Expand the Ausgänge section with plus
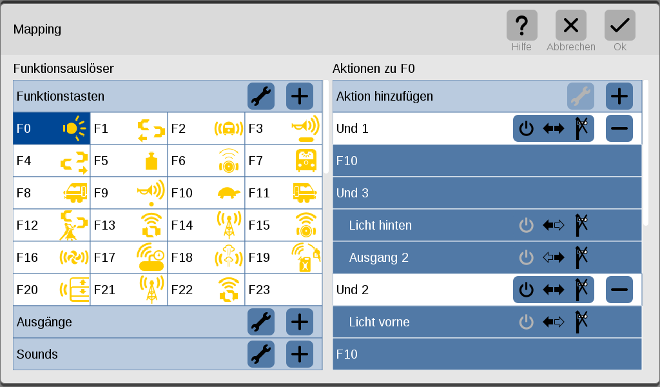 point(300,322)
